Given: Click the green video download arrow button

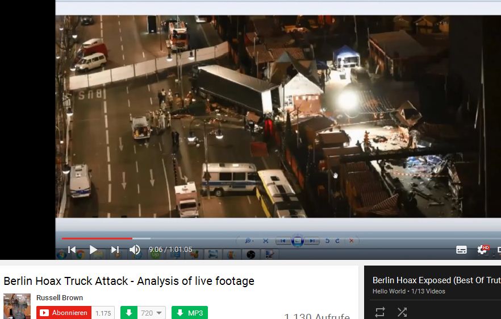Looking at the screenshot, I should pos(129,313).
